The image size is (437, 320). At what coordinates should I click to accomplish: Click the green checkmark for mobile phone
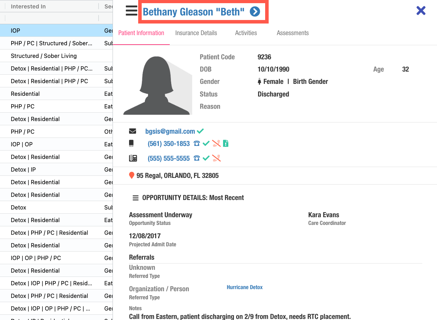coord(206,144)
